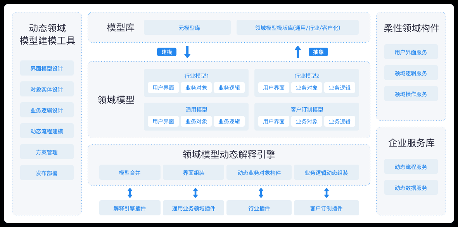The width and height of the screenshot is (458, 227).
Task: Click the double arrow above 解释引擎插件
Action: [130, 193]
